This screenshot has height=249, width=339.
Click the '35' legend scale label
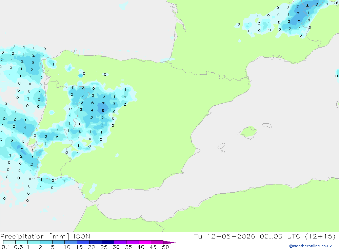tap(128, 247)
